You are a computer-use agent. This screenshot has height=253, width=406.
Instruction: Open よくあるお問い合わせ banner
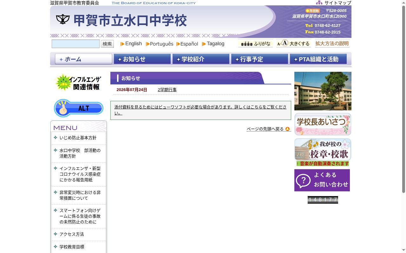[322, 180]
